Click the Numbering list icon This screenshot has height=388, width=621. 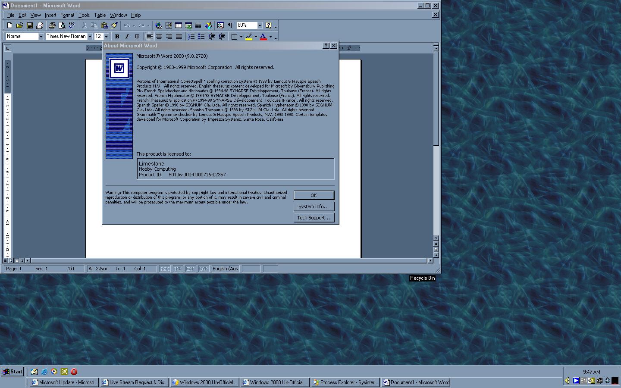click(x=191, y=37)
